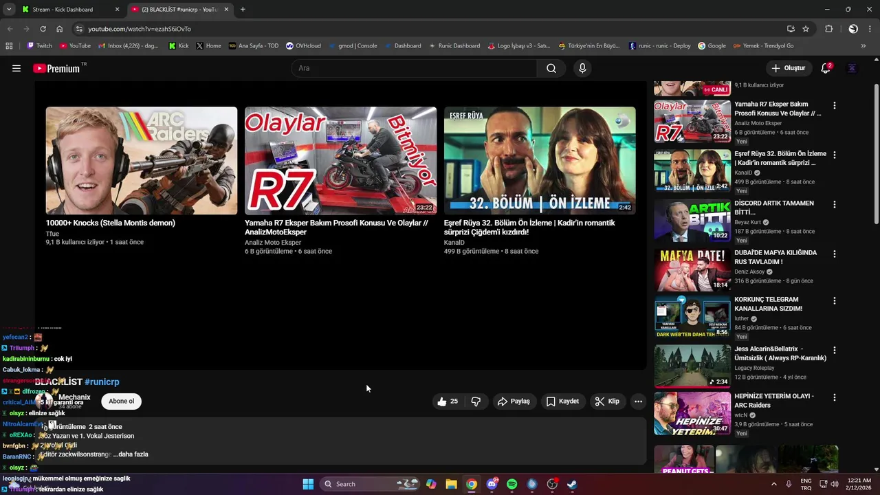Viewport: 880px width, 495px height.
Task: Open the Mechanix channel name
Action: coord(74,397)
